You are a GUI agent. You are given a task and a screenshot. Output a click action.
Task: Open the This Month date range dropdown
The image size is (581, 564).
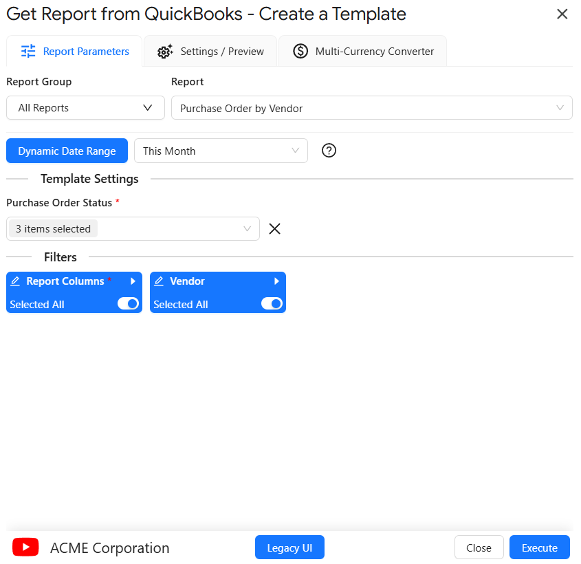point(221,151)
